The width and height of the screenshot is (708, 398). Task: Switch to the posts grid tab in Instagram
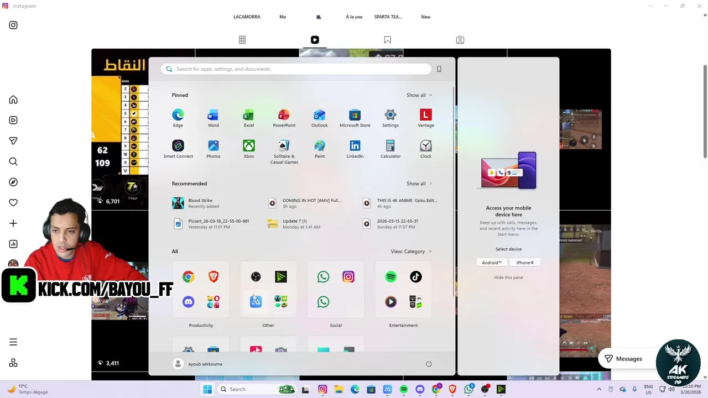coord(242,40)
